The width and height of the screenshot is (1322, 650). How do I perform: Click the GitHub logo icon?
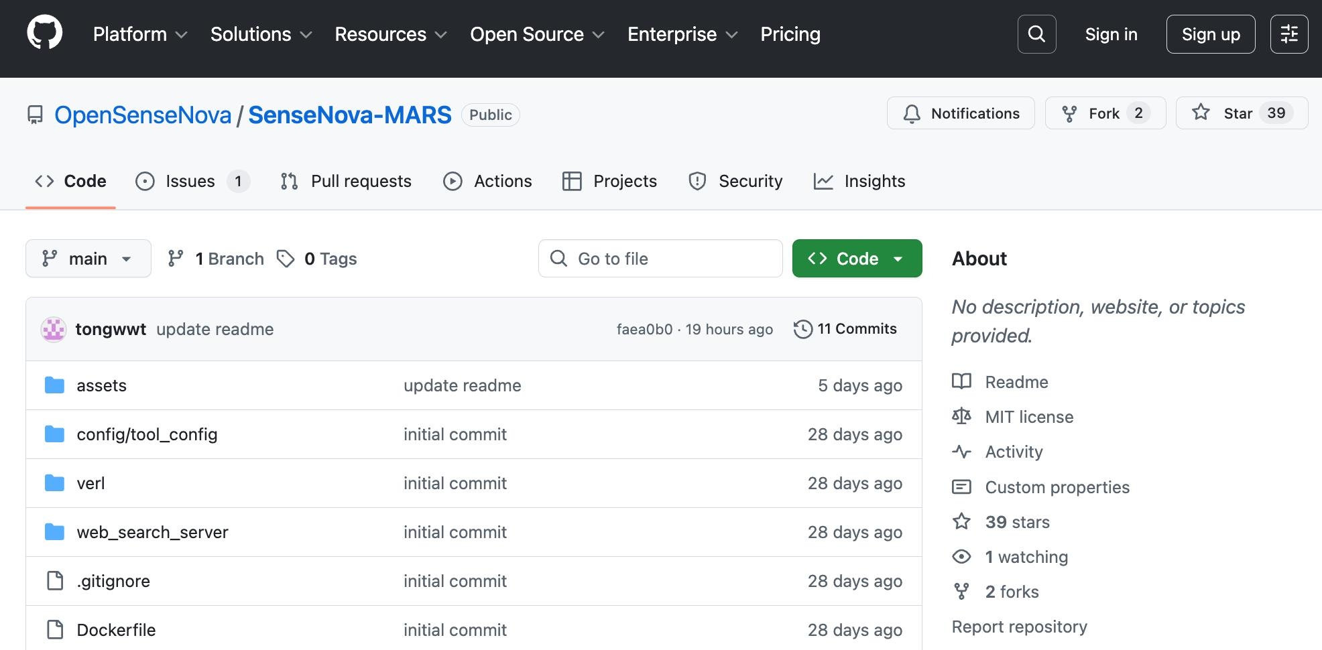44,34
